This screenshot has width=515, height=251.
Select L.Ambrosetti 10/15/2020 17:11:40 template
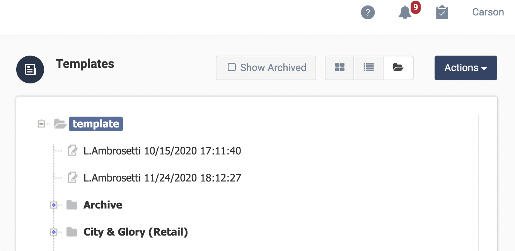pyautogui.click(x=162, y=151)
